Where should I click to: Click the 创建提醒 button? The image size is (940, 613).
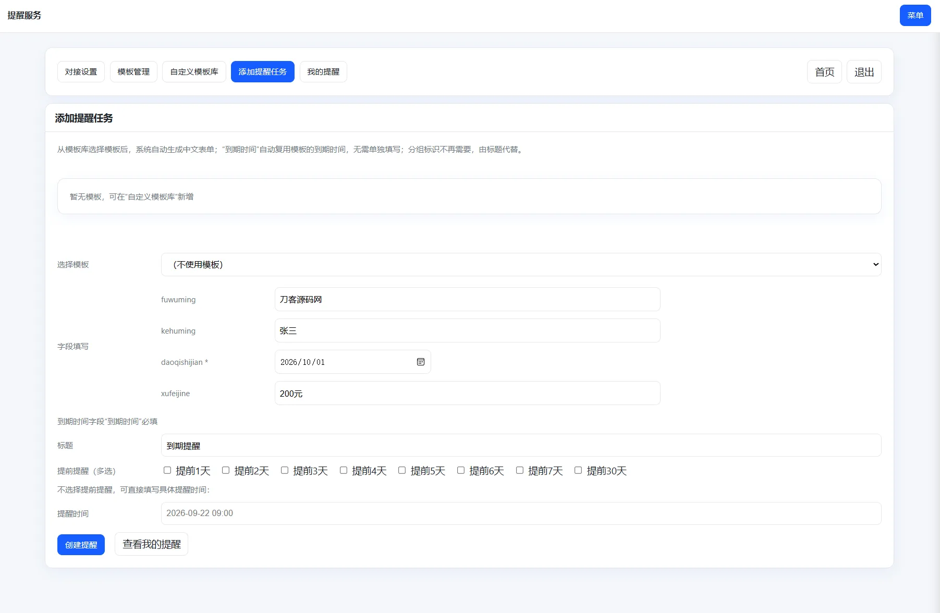coord(81,545)
